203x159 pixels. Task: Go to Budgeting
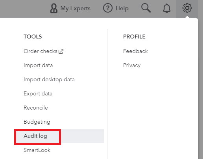37,122
